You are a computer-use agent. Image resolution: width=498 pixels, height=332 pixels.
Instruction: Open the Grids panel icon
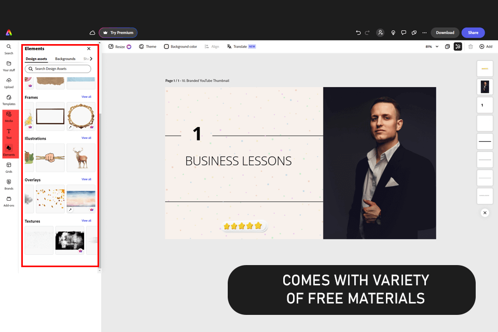[x=9, y=168]
